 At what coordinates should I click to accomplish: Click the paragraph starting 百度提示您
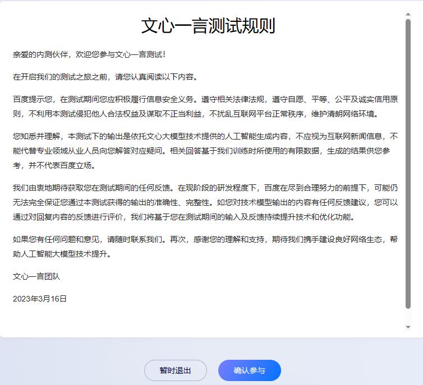pyautogui.click(x=205, y=106)
